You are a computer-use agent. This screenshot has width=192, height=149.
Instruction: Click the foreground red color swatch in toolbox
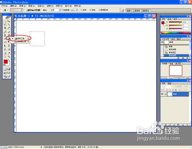coord(6,62)
